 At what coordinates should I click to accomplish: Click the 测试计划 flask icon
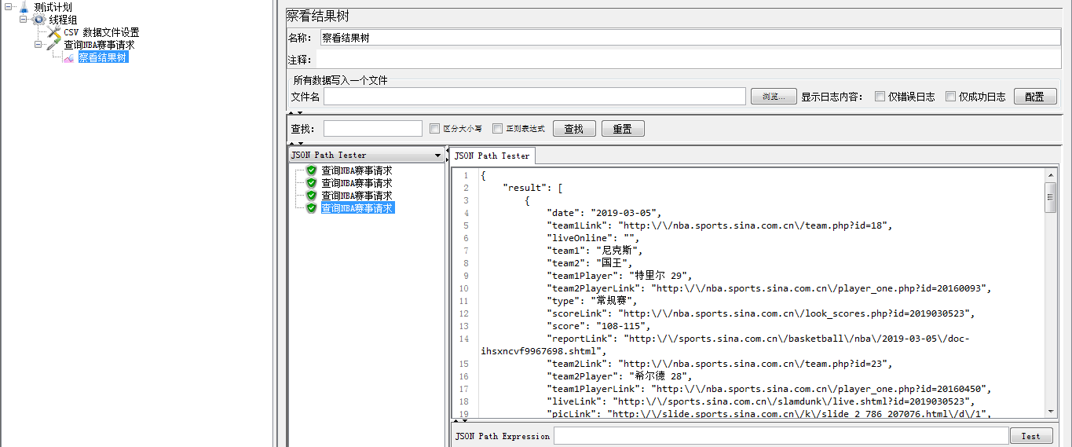24,7
